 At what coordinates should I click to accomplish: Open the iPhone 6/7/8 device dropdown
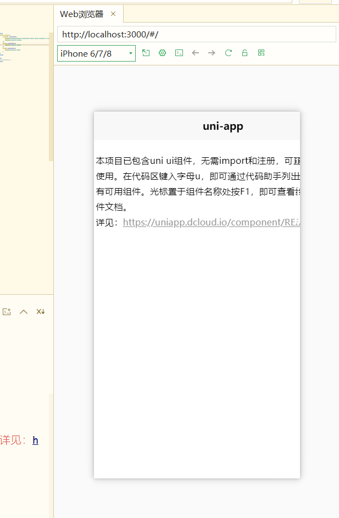click(x=96, y=53)
